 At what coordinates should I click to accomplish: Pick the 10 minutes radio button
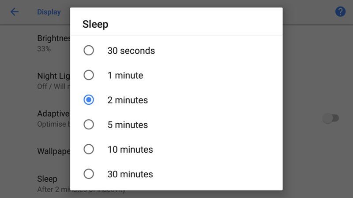(89, 149)
